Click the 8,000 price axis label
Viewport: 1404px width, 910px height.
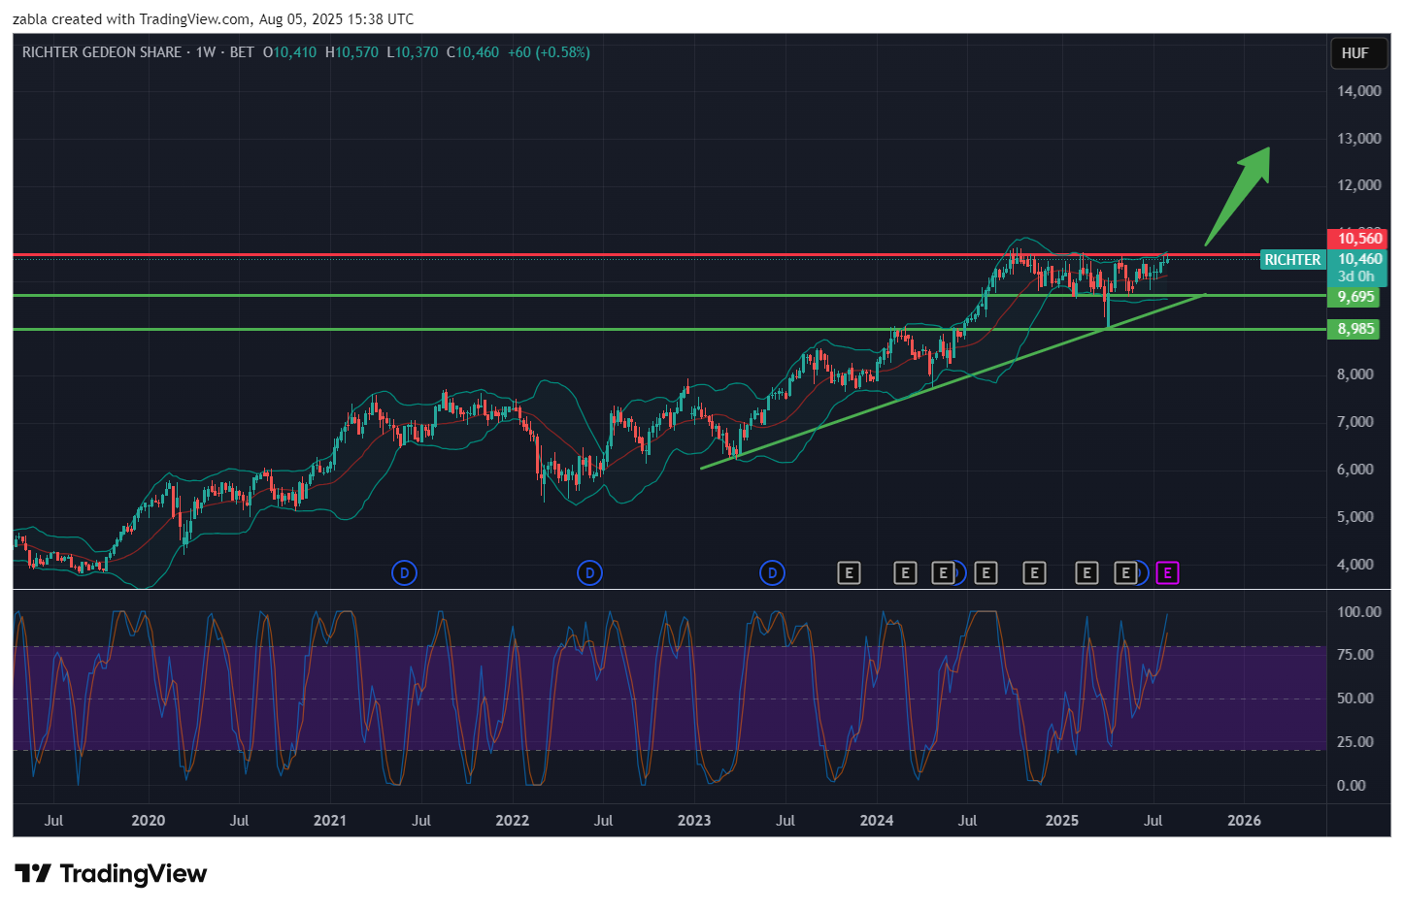pyautogui.click(x=1355, y=374)
